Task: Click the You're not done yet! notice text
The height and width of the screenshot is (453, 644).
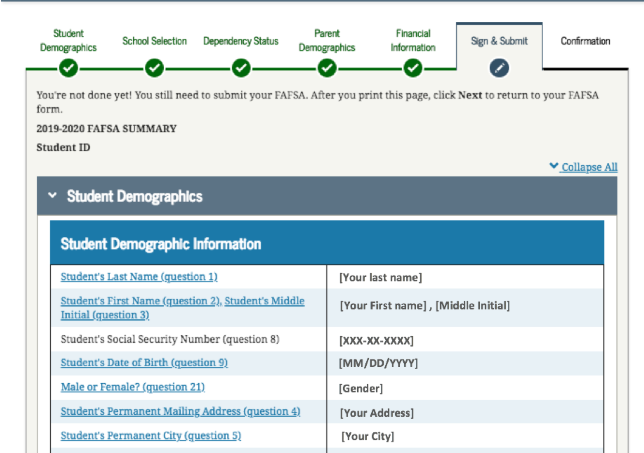Action: [317, 102]
